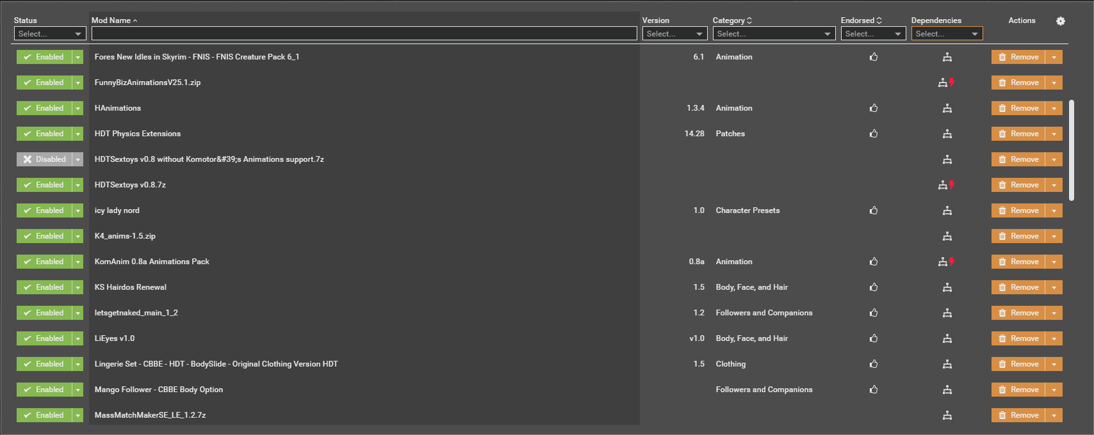Viewport: 1094px width, 435px height.
Task: Endorse KS Hairdos Renewal
Action: (874, 287)
